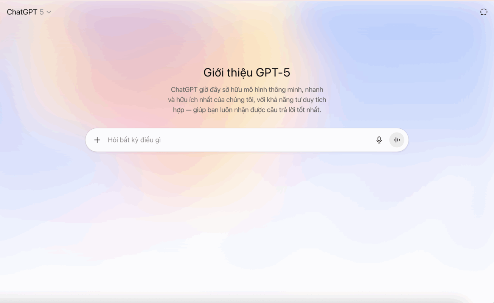This screenshot has width=494, height=303.
Task: Click empty space inside the prompt box
Action: (265, 140)
